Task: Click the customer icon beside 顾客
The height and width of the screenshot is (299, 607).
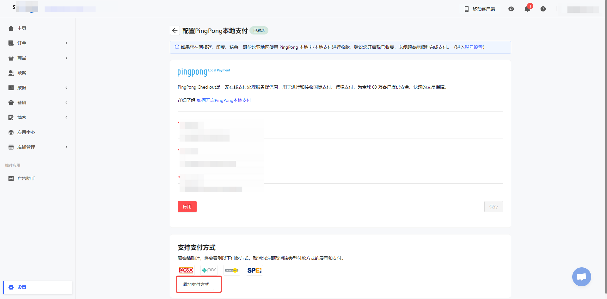Action: pos(11,73)
